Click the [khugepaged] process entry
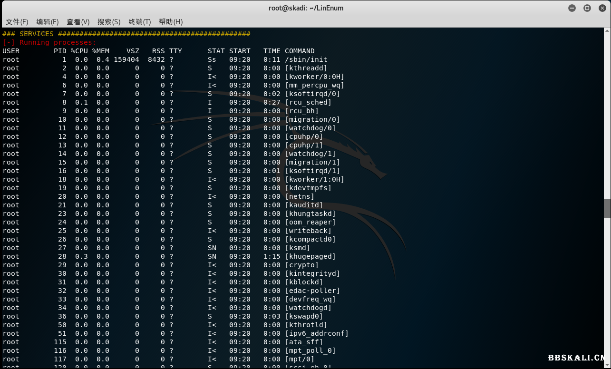This screenshot has height=369, width=611. click(310, 256)
